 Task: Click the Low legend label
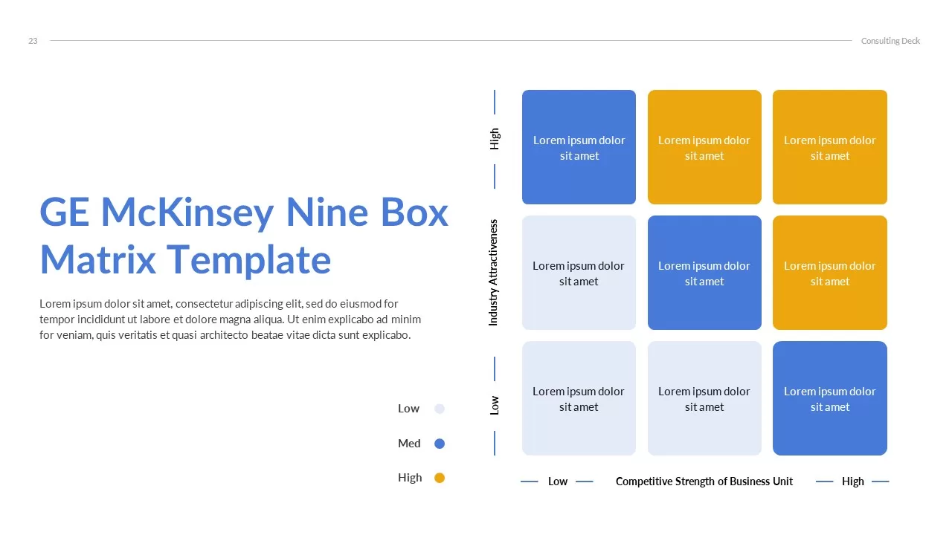click(x=408, y=409)
